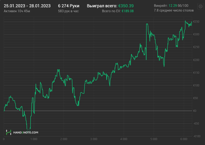This screenshot has height=145, width=205.
Task: Click the total winnings value €350.39
Action: (126, 6)
